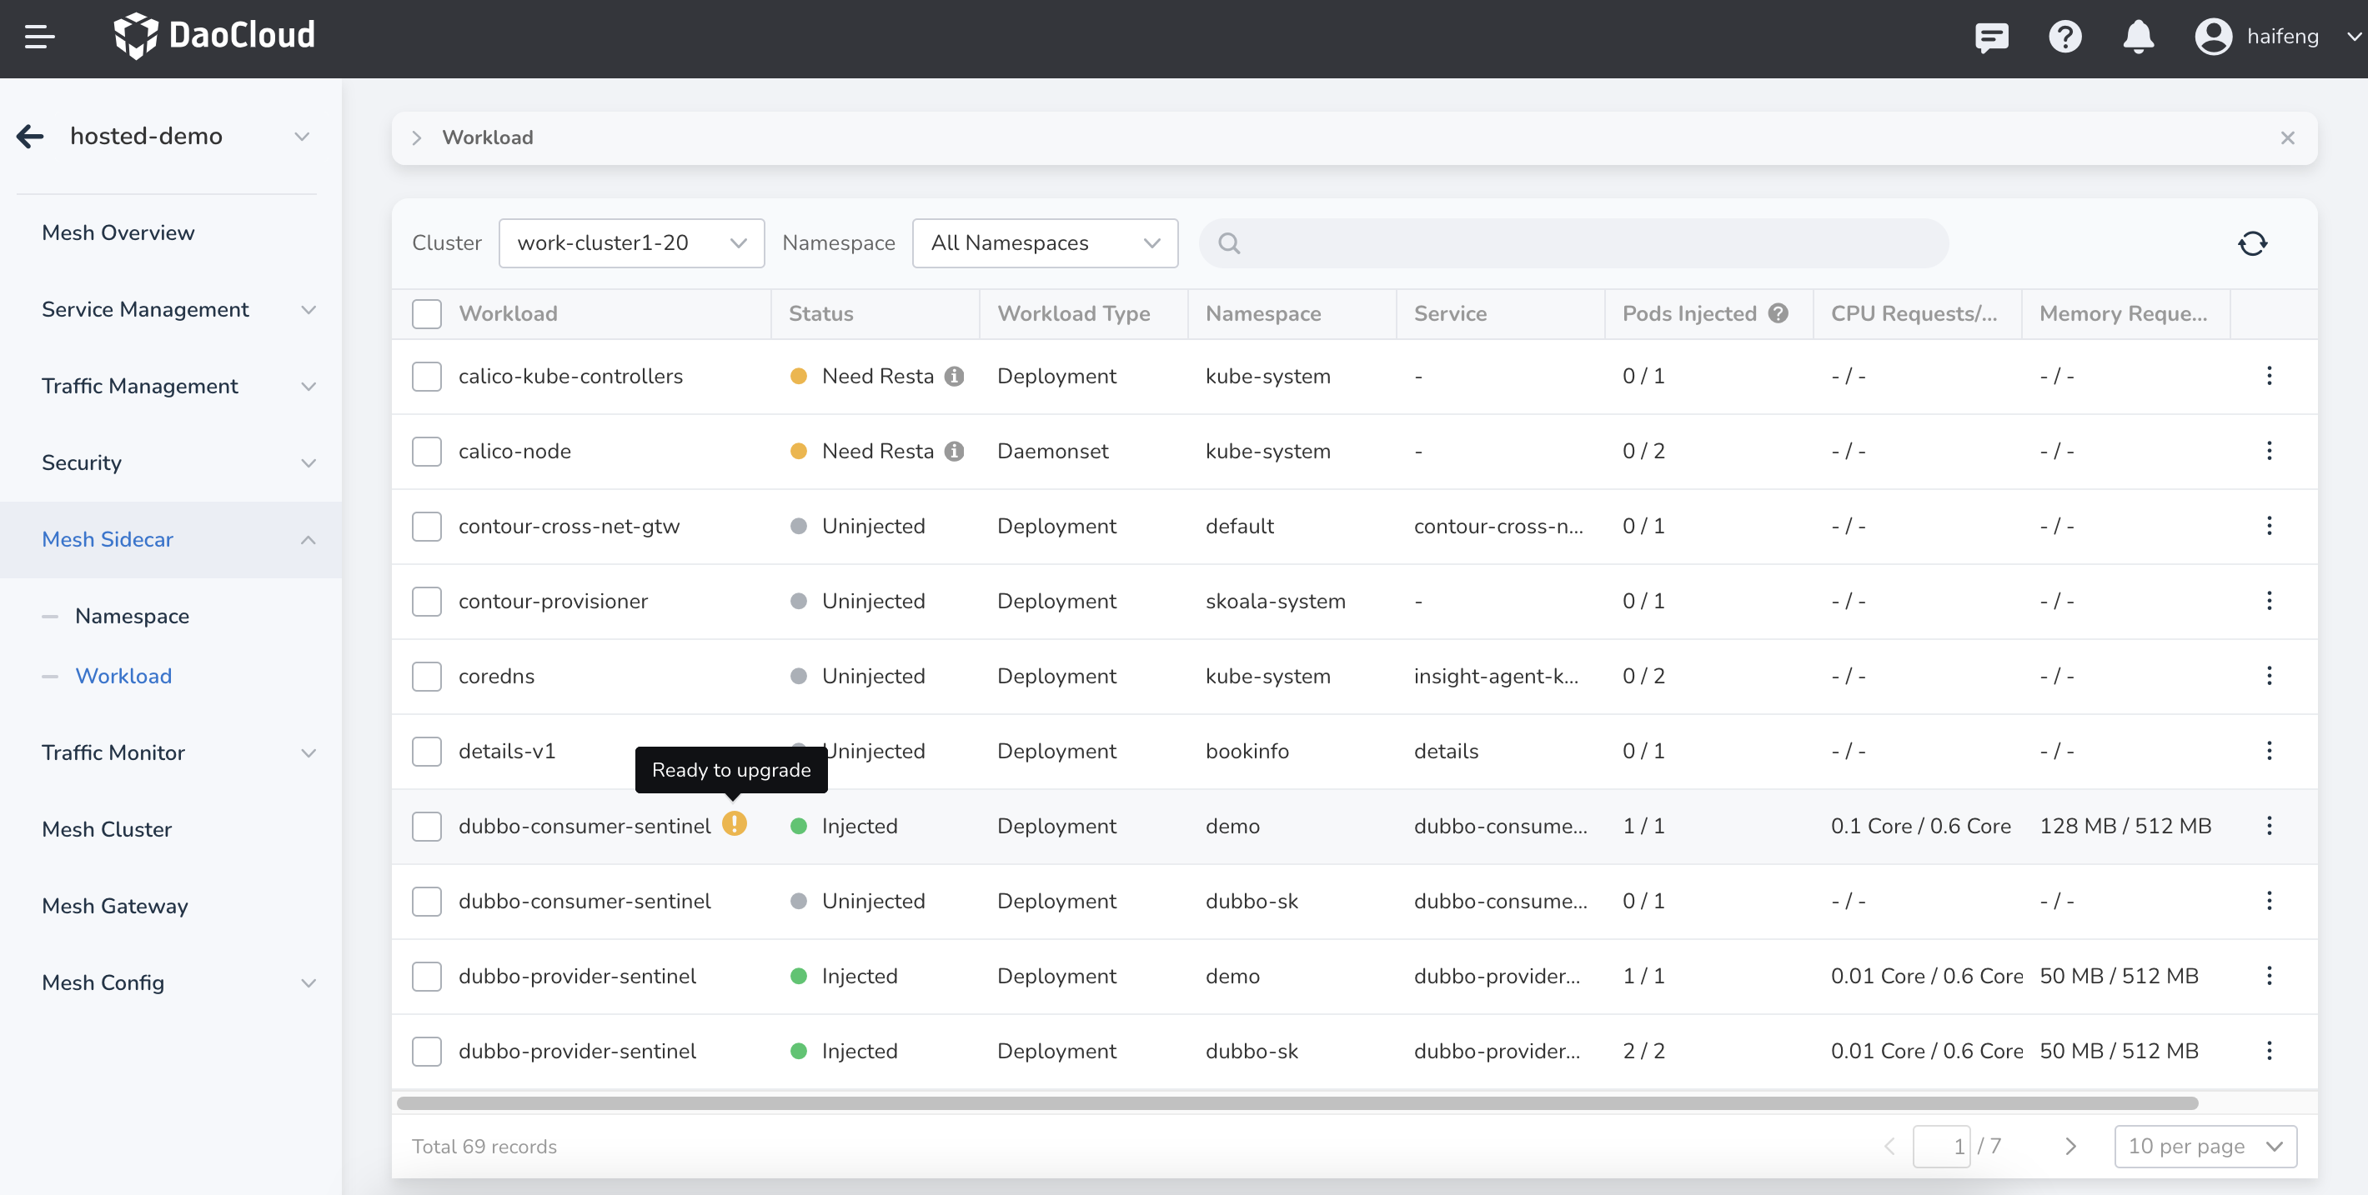
Task: Click the DaoCloud logo
Action: coord(213,36)
